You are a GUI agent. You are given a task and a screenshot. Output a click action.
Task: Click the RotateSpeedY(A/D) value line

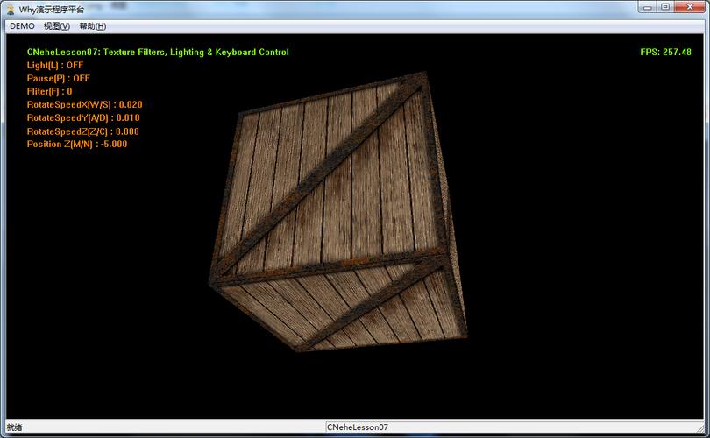(x=83, y=118)
